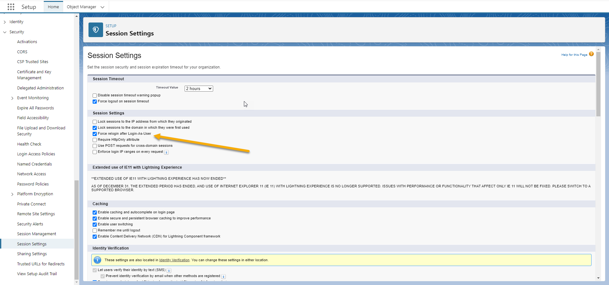Screen dimensions: 609x285
Task: Open Sharing Settings page
Action: [x=32, y=254]
